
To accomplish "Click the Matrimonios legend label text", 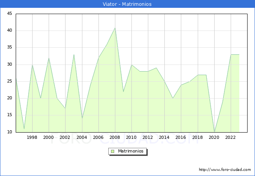I will [x=131, y=151].
